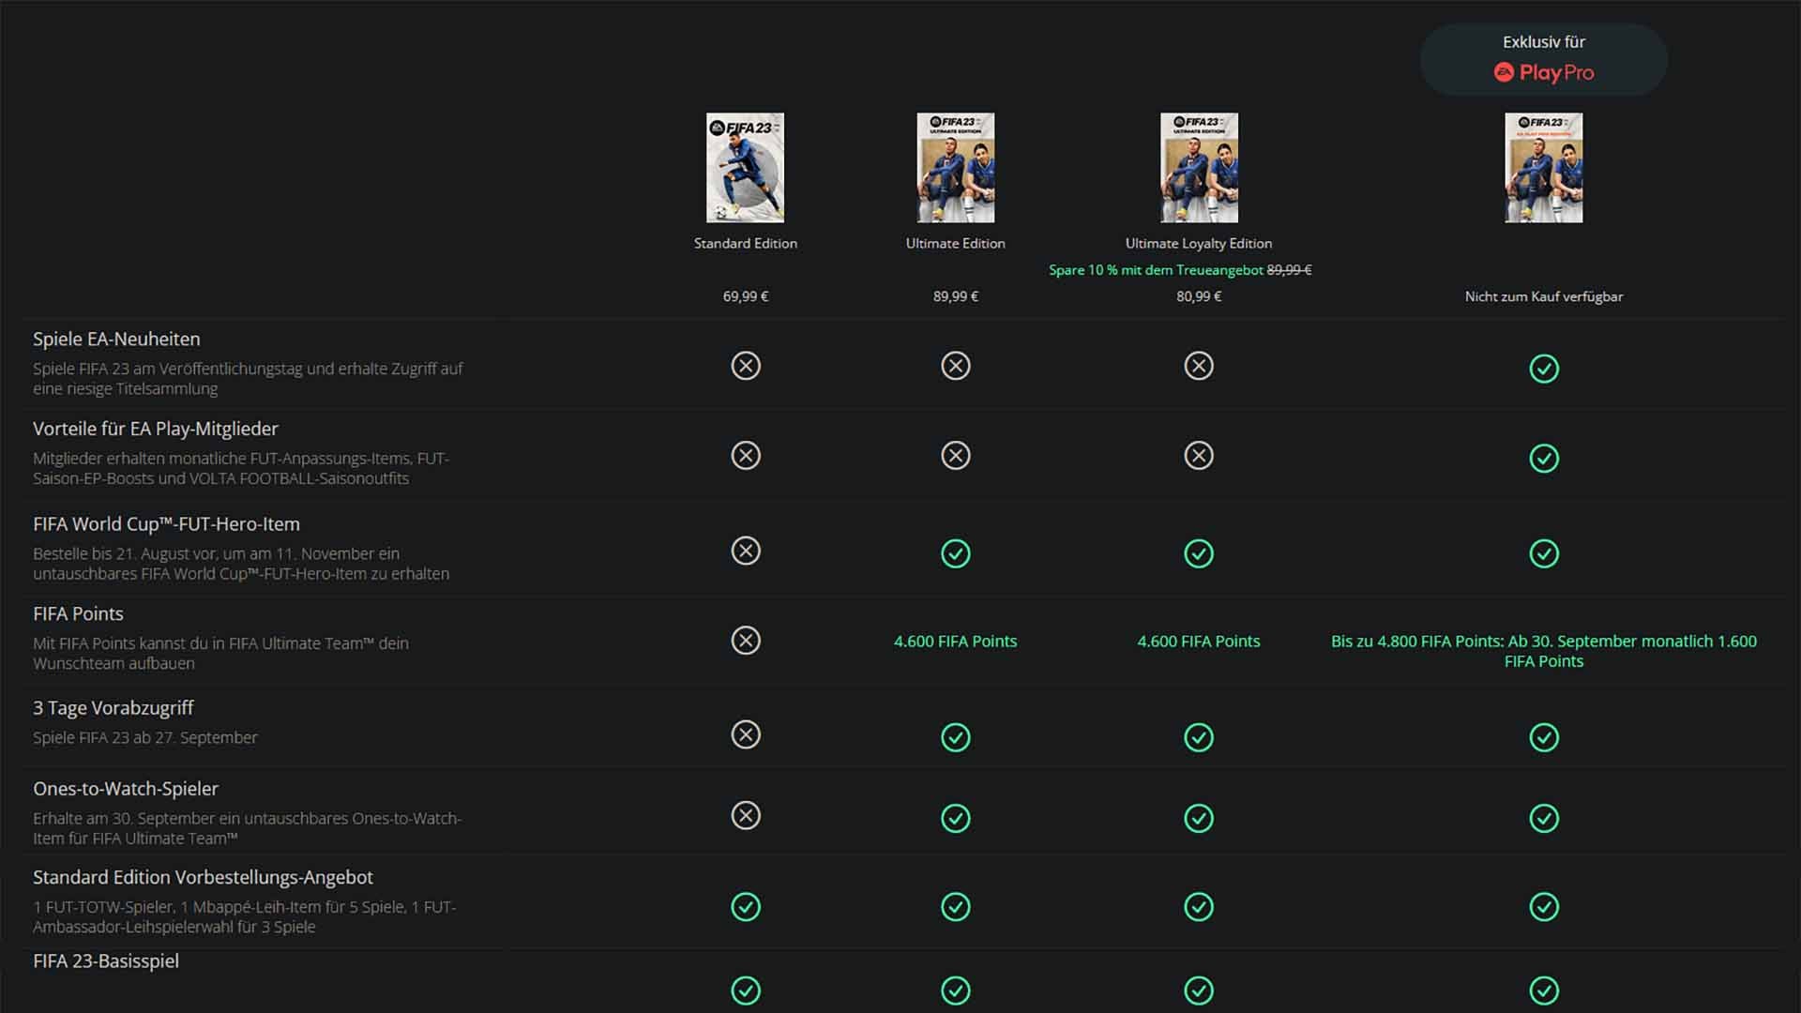Click EA Play Pro checkmark in Vorteile für EA Play-Mitglieder row
This screenshot has width=1801, height=1013.
click(x=1544, y=459)
